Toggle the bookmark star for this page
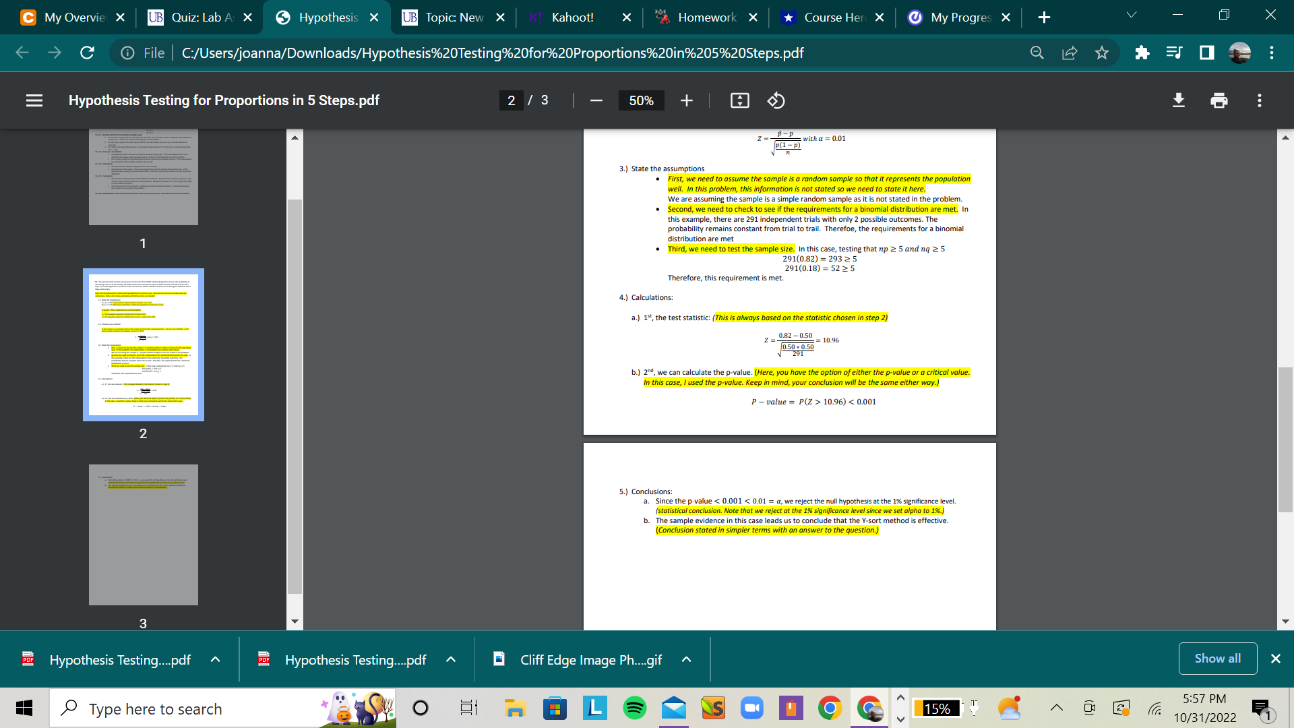The width and height of the screenshot is (1294, 728). (x=1103, y=53)
